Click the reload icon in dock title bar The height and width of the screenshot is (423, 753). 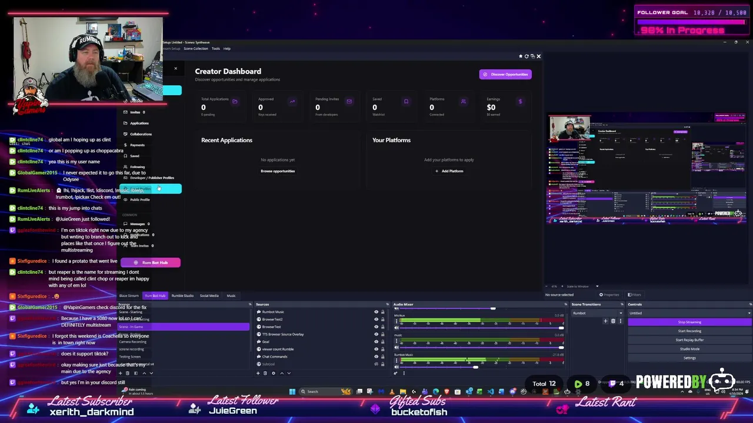point(527,56)
